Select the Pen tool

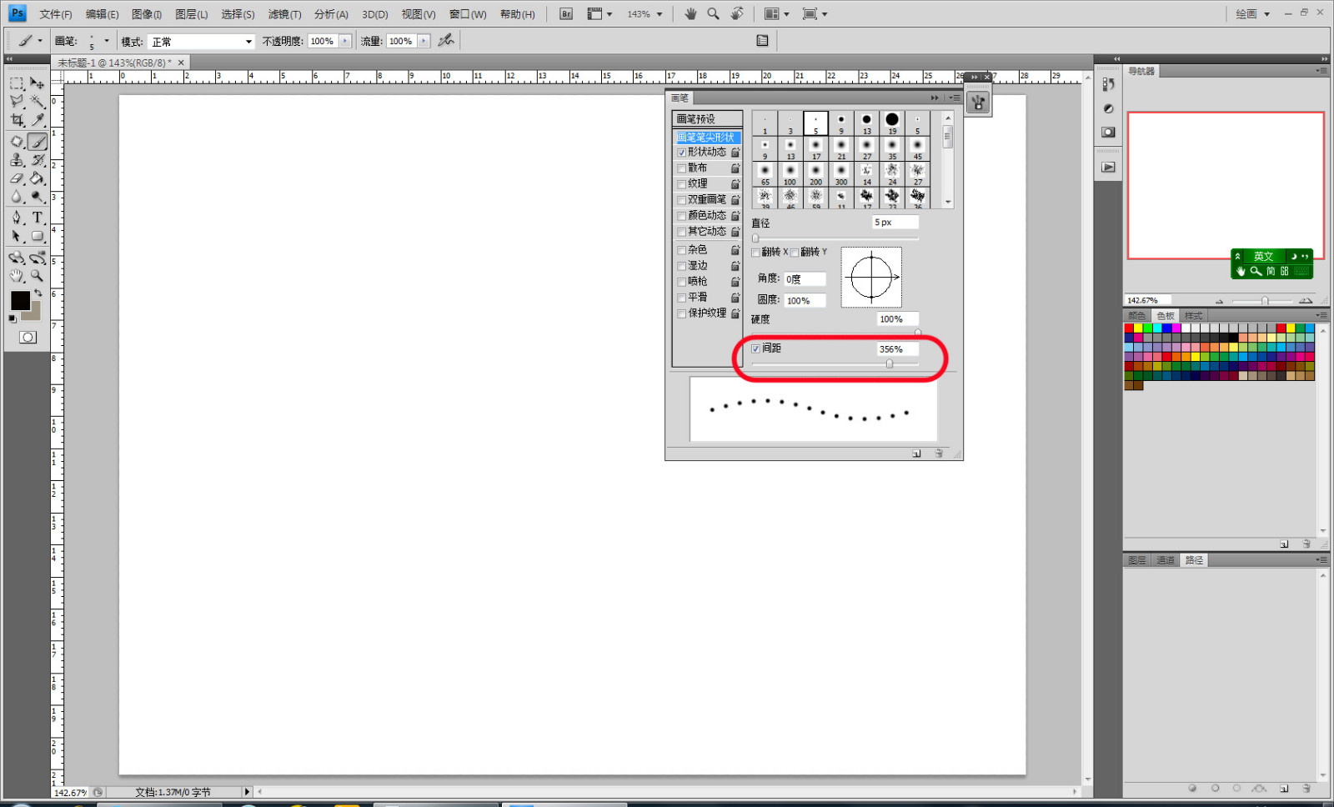tap(17, 218)
